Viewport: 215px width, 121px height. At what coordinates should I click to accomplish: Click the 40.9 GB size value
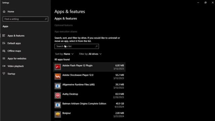pyautogui.click(x=120, y=104)
